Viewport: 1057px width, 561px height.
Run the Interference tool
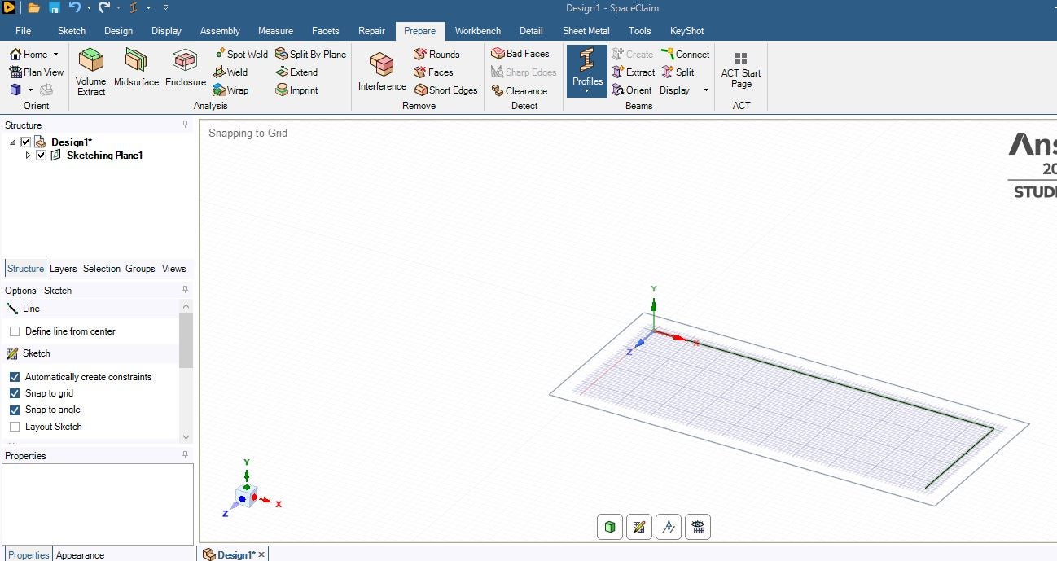click(382, 72)
